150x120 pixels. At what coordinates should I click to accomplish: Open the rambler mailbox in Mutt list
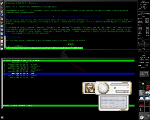coord(34,76)
